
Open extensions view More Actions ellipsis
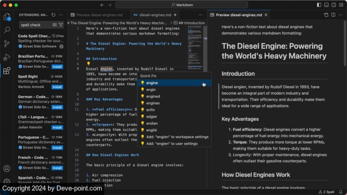61,15
